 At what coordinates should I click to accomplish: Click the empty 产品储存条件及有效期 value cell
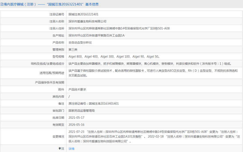[154, 83]
